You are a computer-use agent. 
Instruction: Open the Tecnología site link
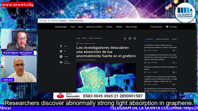click(171, 27)
